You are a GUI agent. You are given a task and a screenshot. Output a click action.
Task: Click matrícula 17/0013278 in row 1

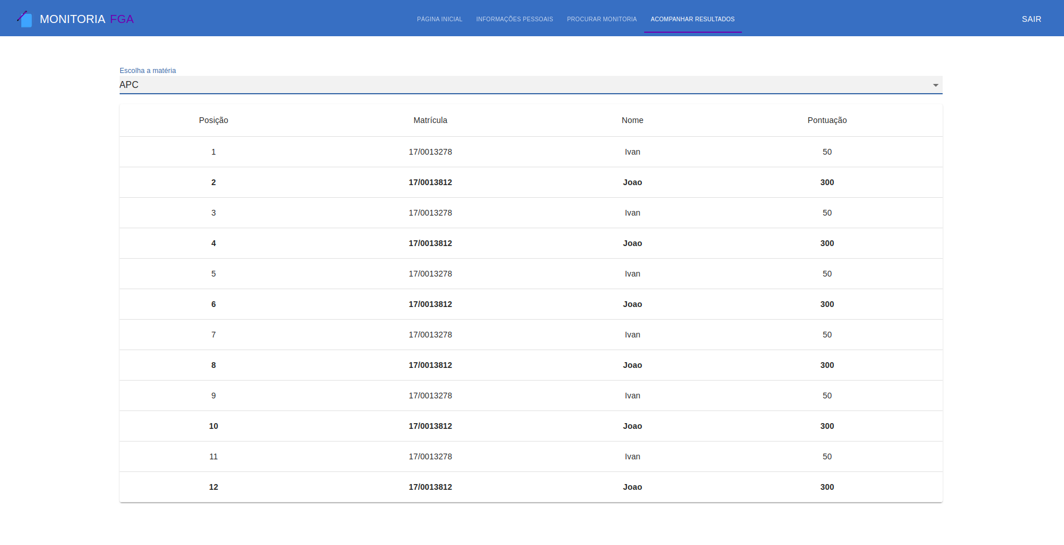coord(430,152)
